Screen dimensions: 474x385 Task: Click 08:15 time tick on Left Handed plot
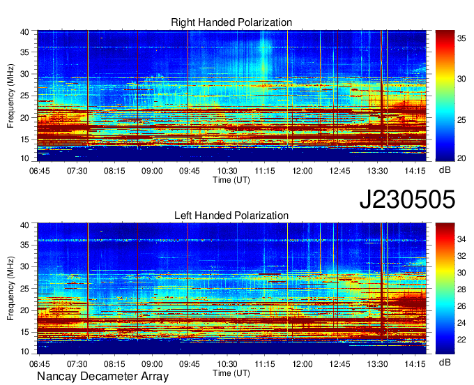click(x=114, y=364)
